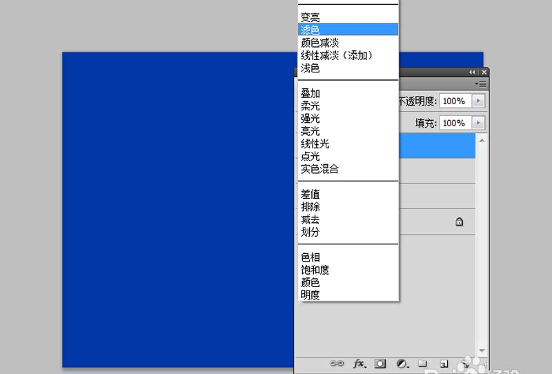The width and height of the screenshot is (552, 374).
Task: Create a new layer via the page icon
Action: (444, 364)
